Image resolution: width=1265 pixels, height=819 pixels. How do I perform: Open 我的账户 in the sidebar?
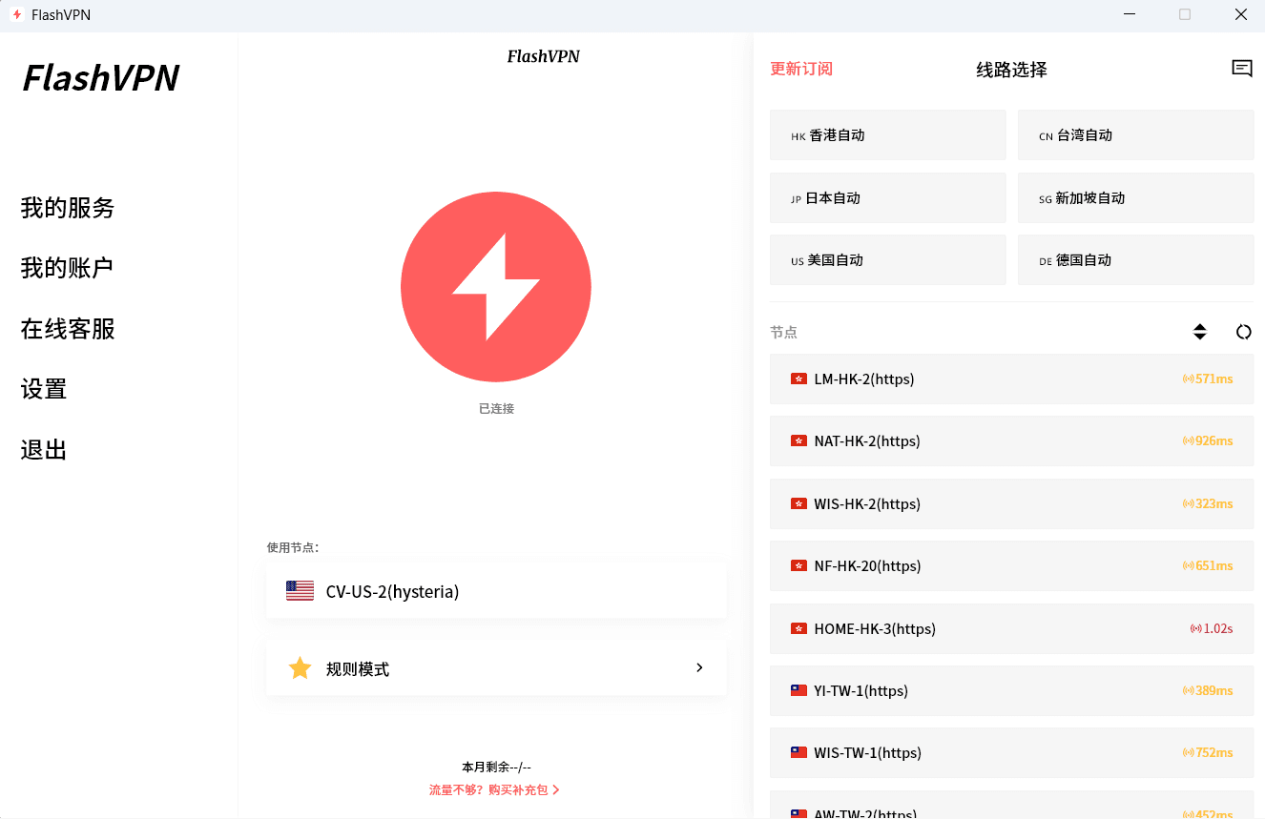[x=67, y=268]
